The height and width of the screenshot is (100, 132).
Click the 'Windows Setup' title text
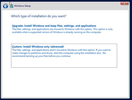22,6
